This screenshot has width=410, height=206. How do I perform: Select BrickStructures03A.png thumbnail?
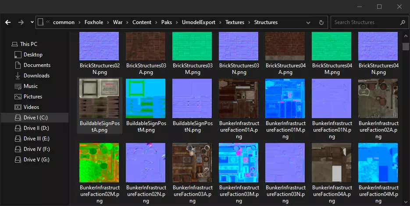click(x=146, y=46)
